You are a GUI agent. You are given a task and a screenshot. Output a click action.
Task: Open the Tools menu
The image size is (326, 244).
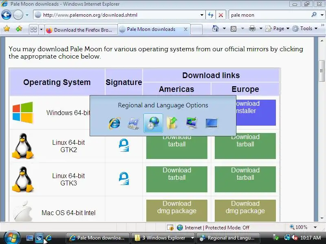pos(305,28)
